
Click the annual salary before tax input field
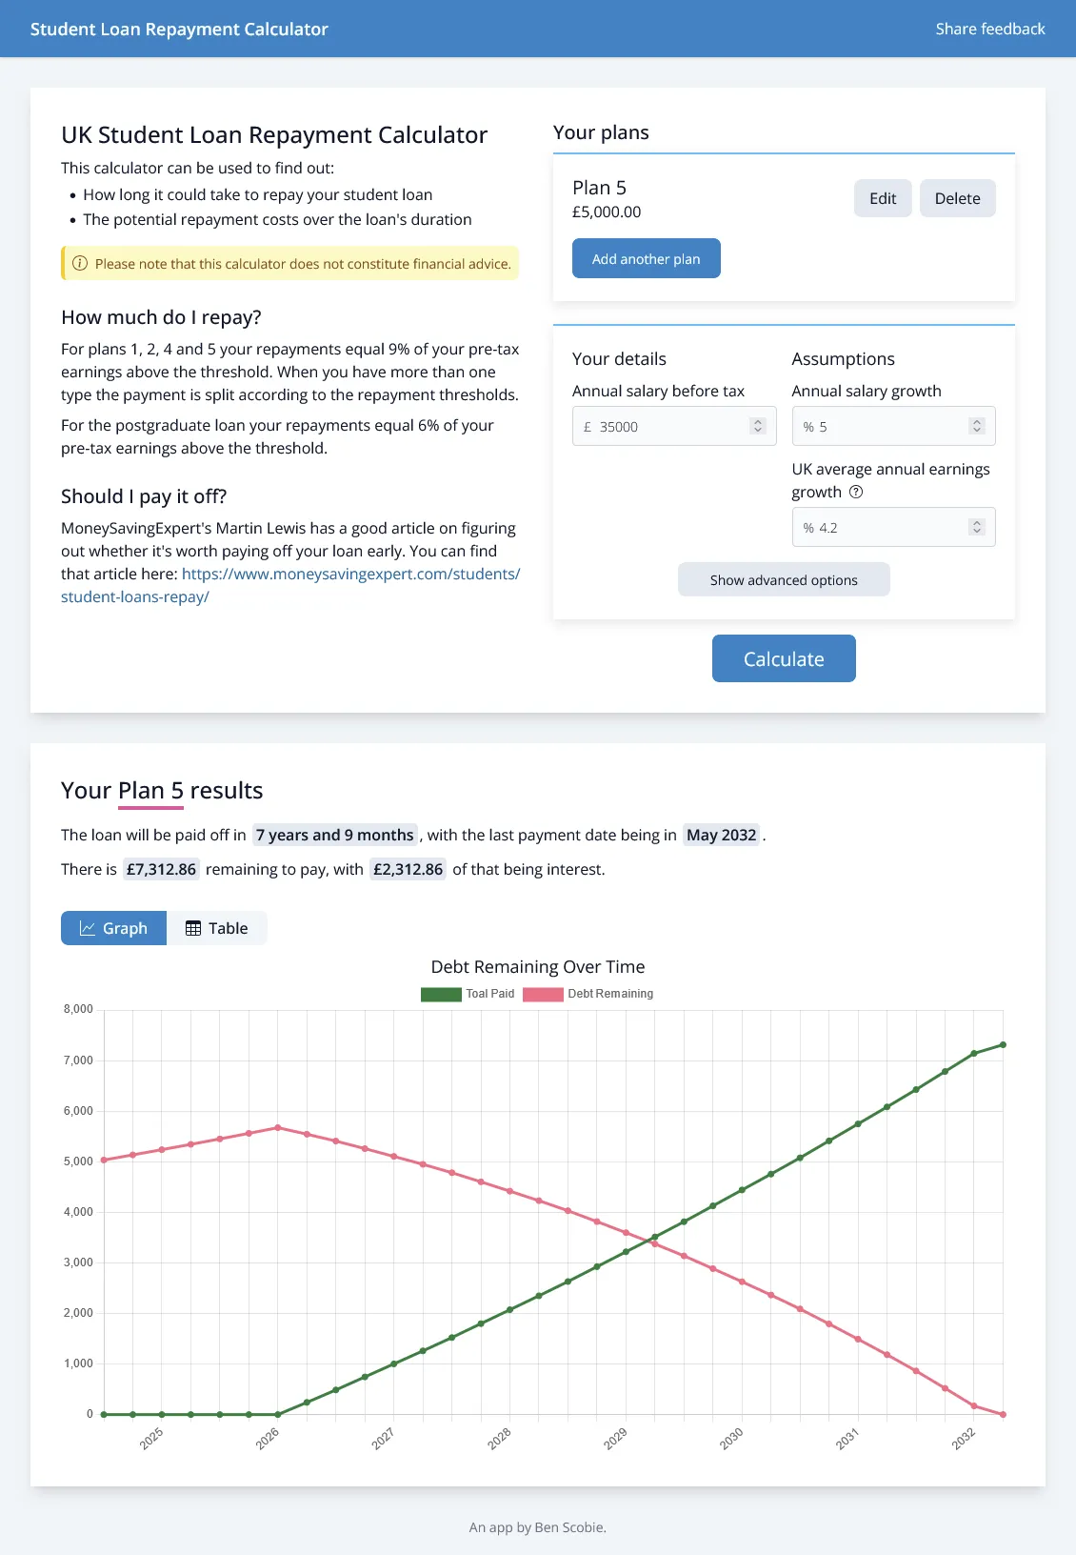(667, 426)
